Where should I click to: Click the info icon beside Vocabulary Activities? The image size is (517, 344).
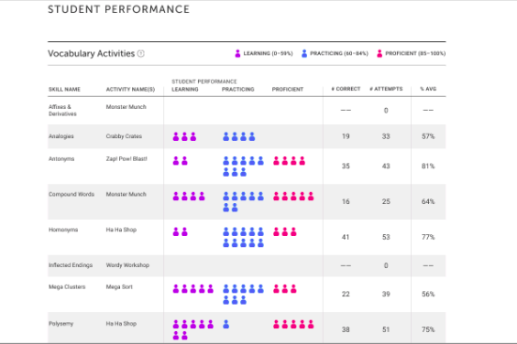coord(141,53)
